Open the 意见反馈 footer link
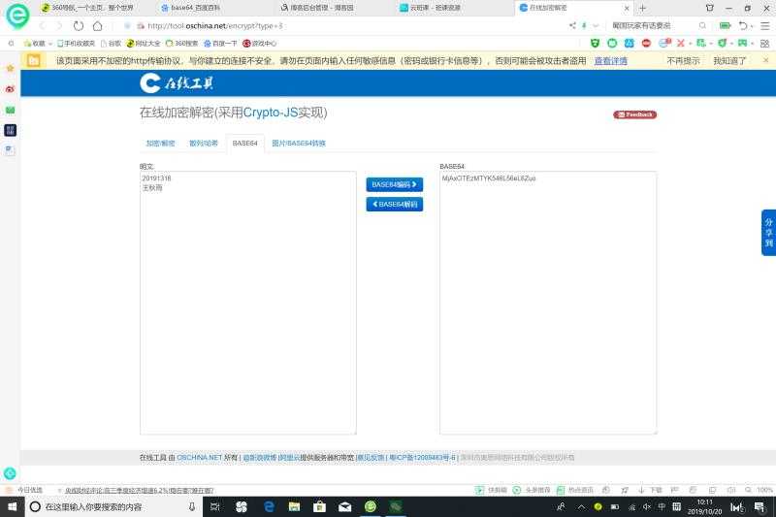Screen dimensions: 776x517 (371, 458)
